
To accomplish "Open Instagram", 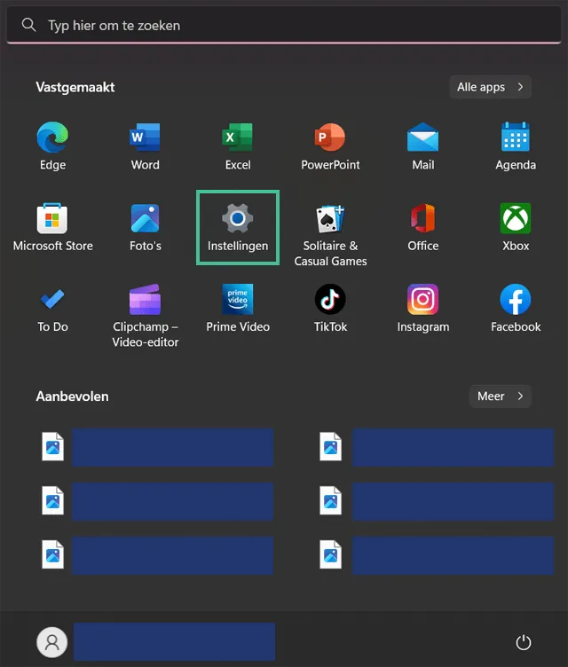I will [x=422, y=308].
